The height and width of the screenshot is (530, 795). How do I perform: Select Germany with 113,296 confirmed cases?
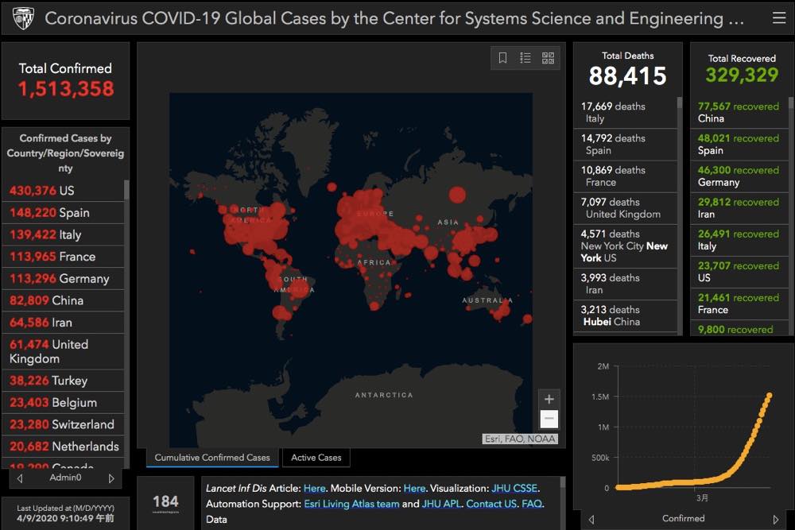[63, 278]
